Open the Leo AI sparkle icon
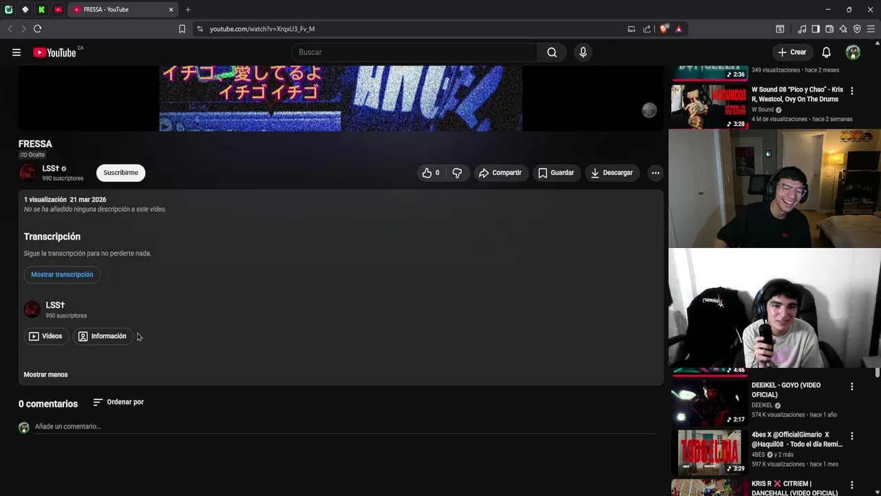 click(x=843, y=29)
